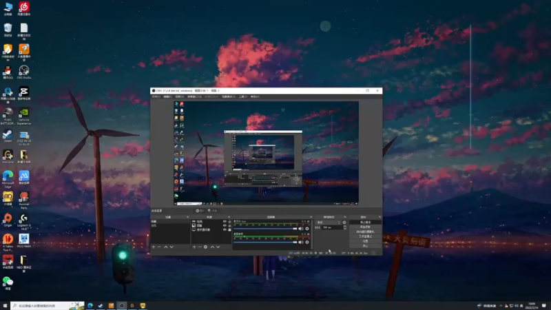Toggle lock on image source row
Screen dimensions: 551x310
tap(230, 225)
